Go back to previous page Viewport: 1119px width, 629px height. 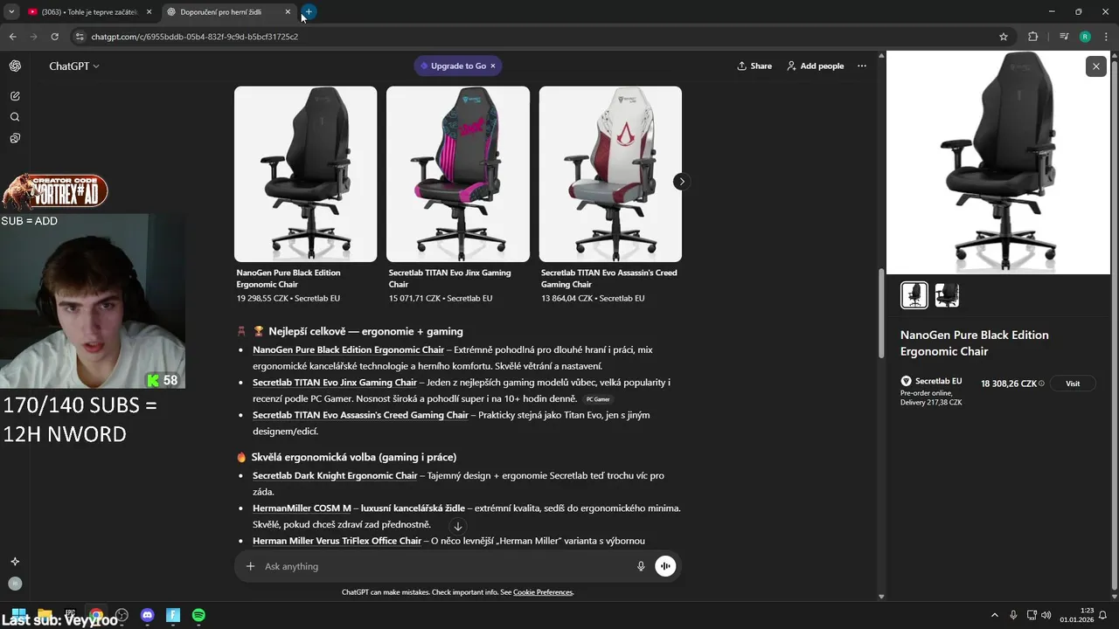click(x=12, y=37)
